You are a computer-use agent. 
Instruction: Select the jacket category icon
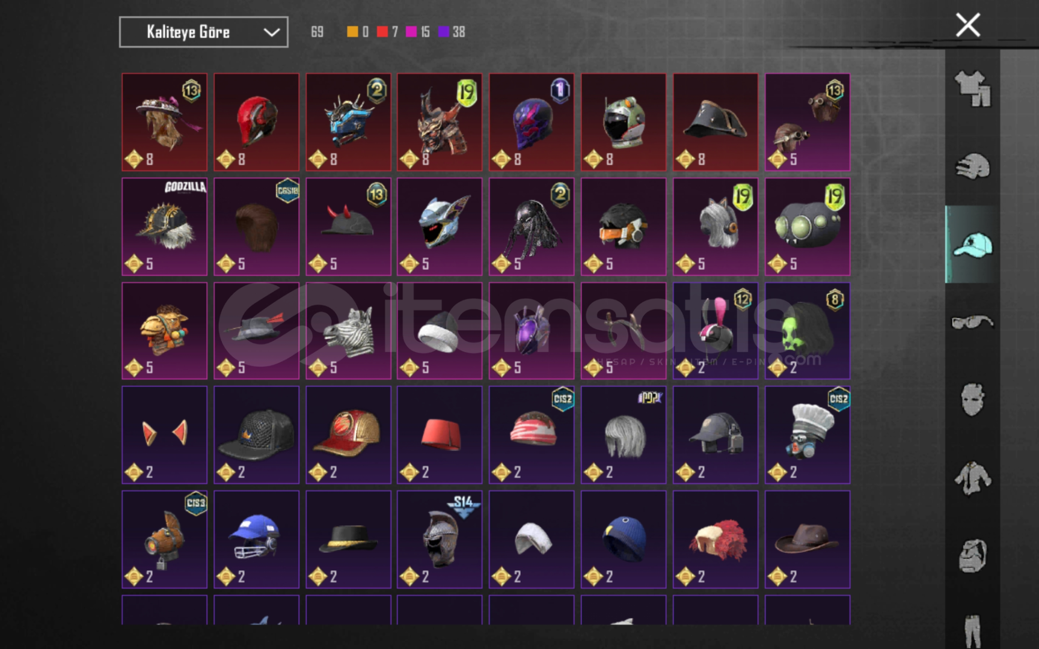(972, 478)
